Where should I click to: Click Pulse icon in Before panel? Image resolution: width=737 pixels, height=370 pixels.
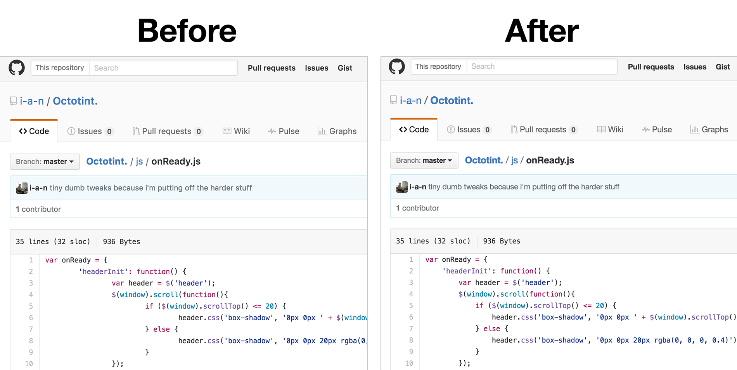[x=272, y=131]
